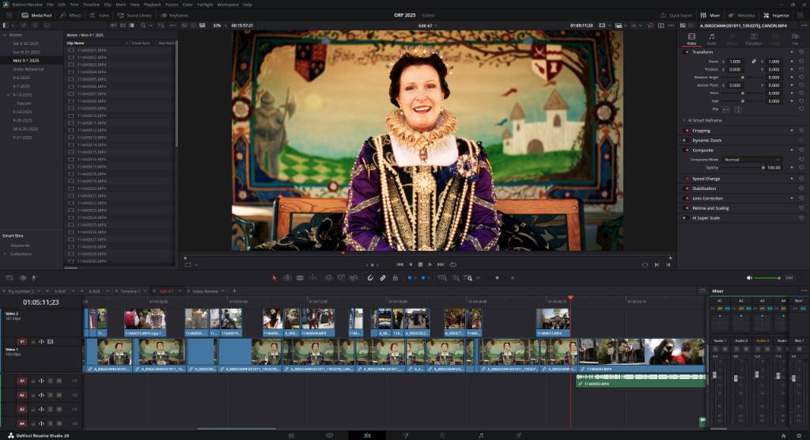
Task: Click the Media Pool search magnifier icon
Action: tap(143, 25)
